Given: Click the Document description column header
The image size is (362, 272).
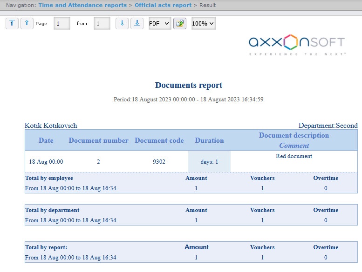Looking at the screenshot, I should pos(294,135).
